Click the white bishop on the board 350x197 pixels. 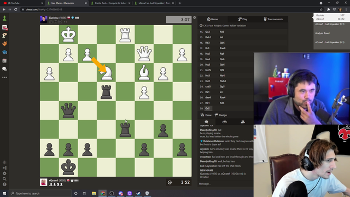144,72
